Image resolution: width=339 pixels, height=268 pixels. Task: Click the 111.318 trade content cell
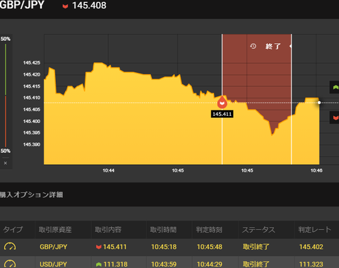tap(112, 264)
